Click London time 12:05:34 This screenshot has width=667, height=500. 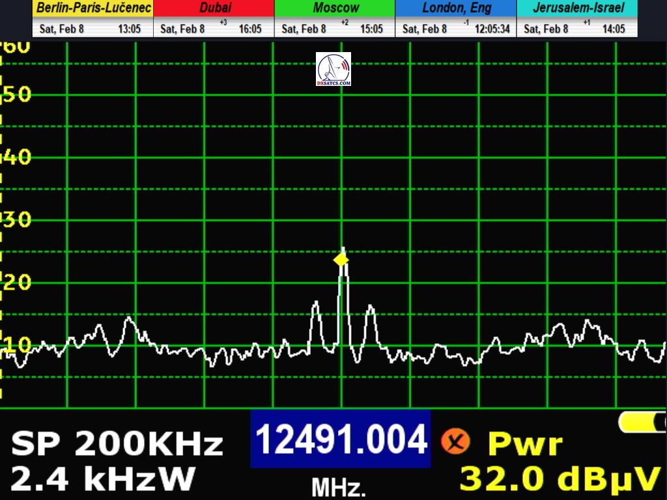point(492,29)
